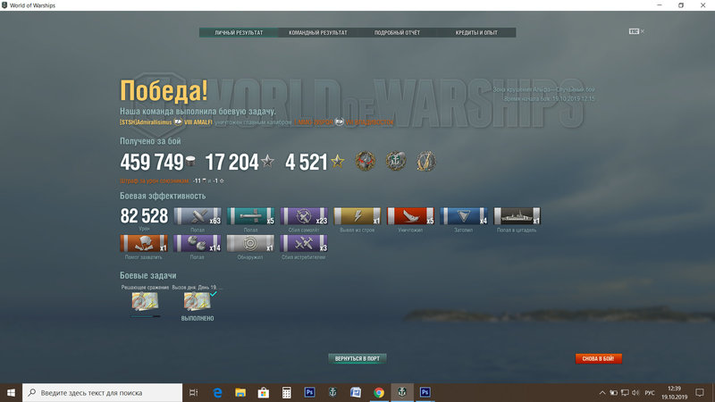Screen dimensions: 715x402
Task: Click the first achievement medal
Action: coord(366,162)
